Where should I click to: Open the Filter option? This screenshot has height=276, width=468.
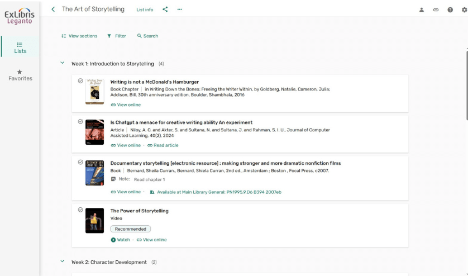click(x=117, y=36)
